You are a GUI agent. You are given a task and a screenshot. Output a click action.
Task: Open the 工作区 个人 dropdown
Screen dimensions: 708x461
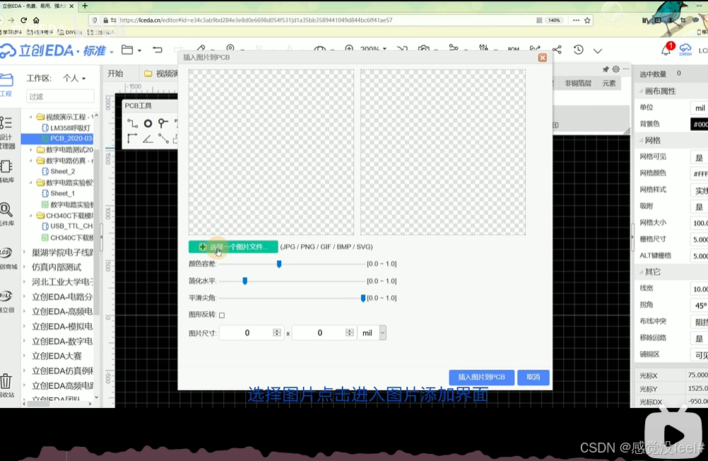click(74, 78)
